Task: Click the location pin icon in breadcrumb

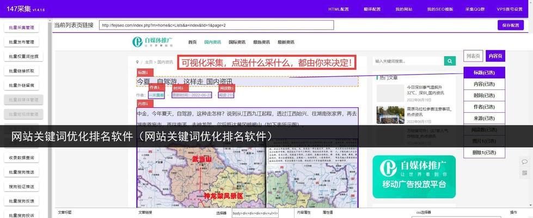Action: [137, 62]
